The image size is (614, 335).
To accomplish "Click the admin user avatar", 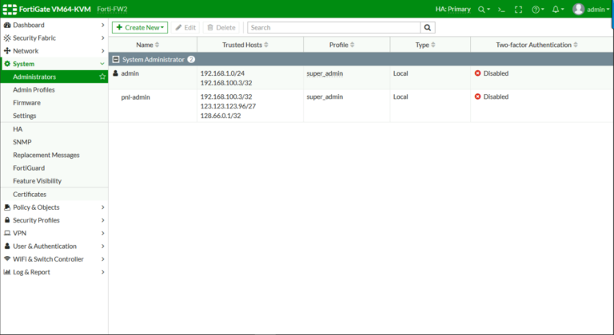I will click(x=578, y=9).
